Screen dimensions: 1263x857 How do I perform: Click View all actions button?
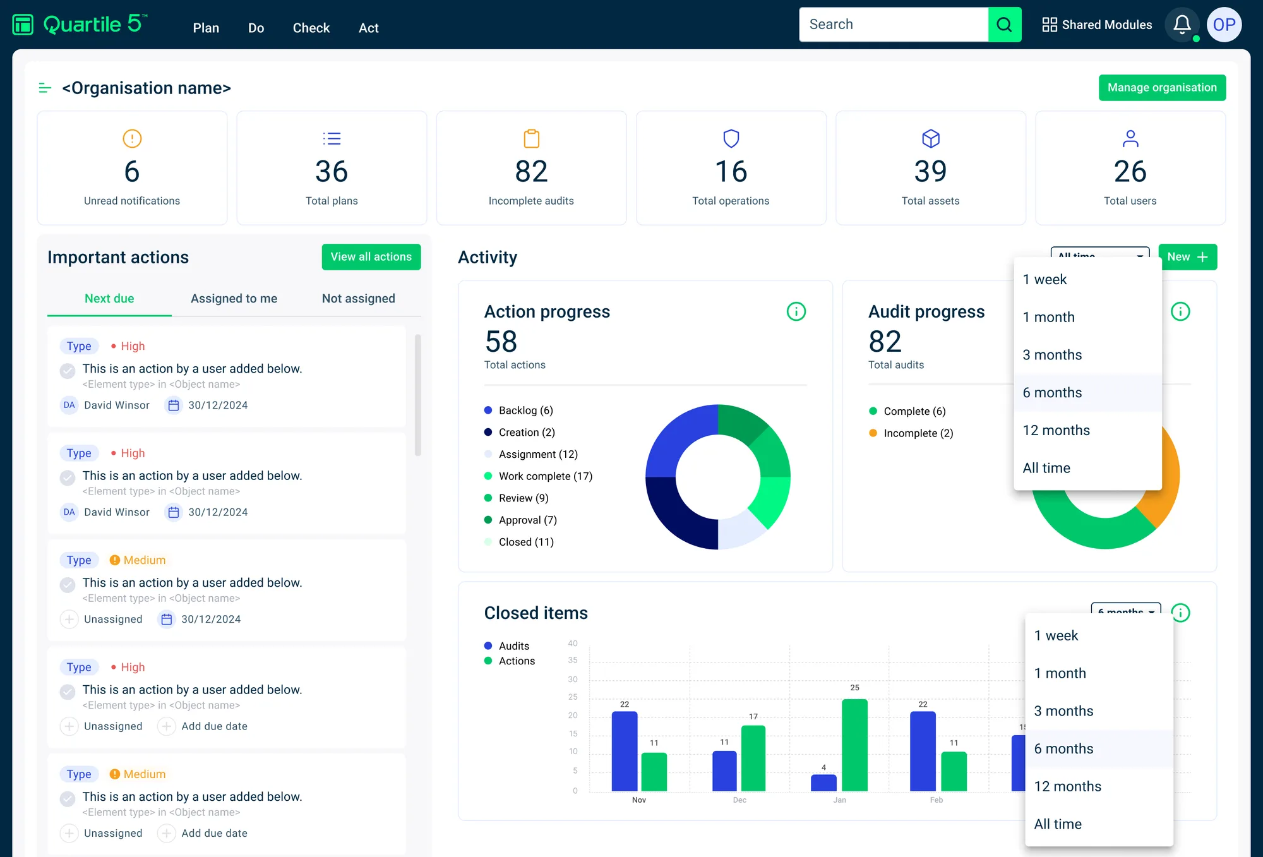click(371, 257)
